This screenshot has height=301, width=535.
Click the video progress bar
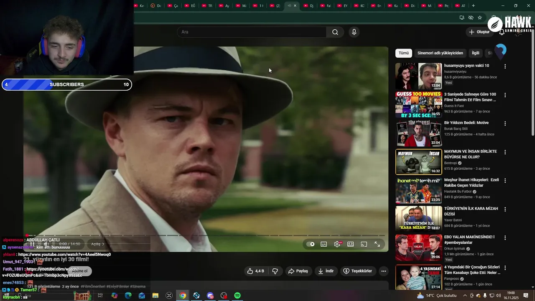(x=206, y=235)
